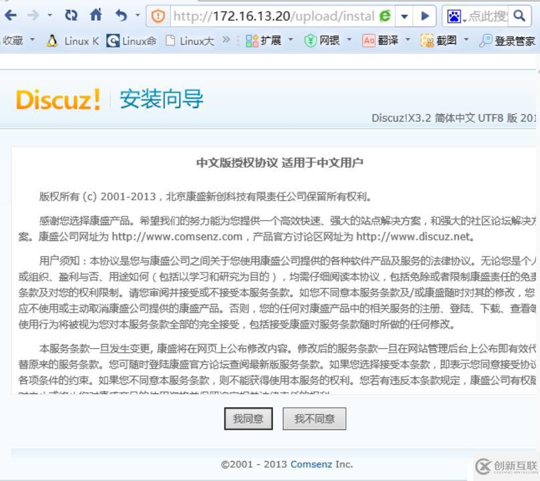Expand the 扩展 dropdown arrow

tap(291, 40)
